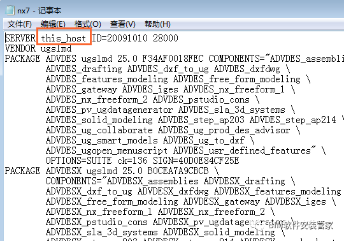Open the 编辑(E) menu
This screenshot has height=241, width=344.
(x=53, y=24)
